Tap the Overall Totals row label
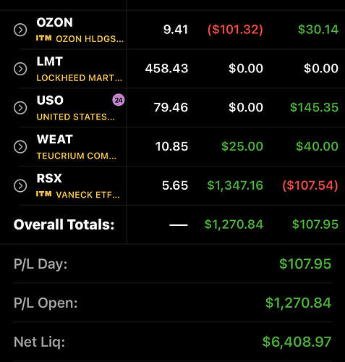Screen dimensions: 345x362 pos(64,224)
